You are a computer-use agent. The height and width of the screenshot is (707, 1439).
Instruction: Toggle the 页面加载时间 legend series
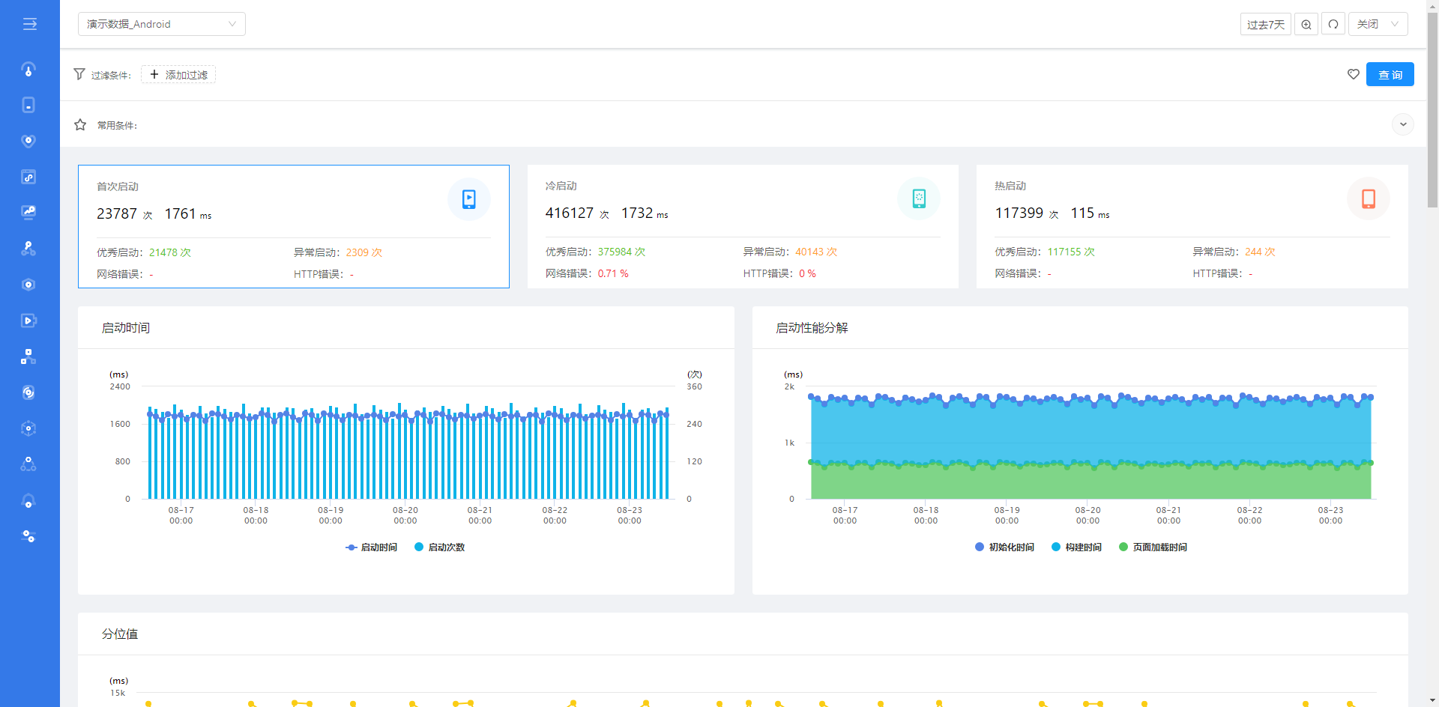click(x=1153, y=547)
